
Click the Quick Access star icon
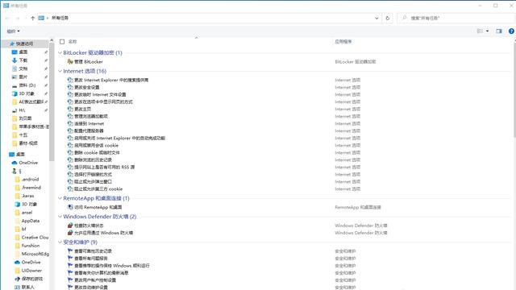[12, 43]
